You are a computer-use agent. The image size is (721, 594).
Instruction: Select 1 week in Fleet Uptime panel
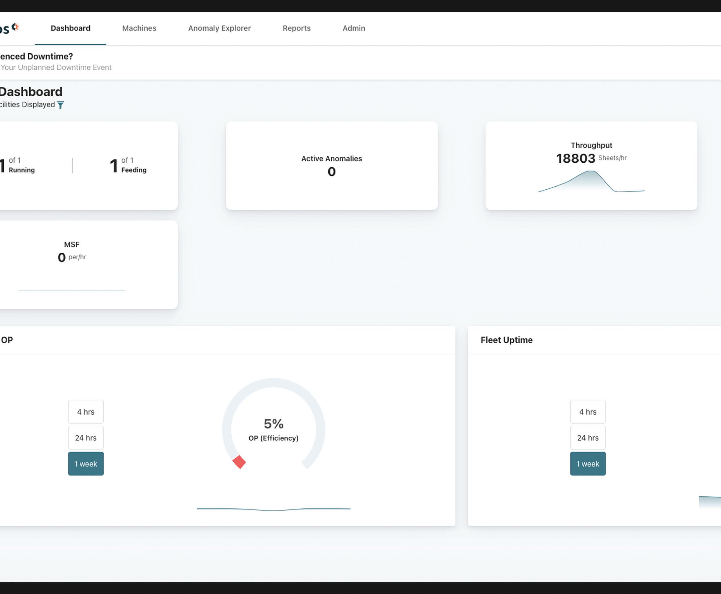coord(588,464)
